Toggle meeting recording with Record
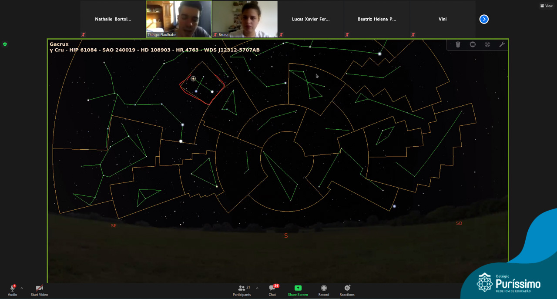Image resolution: width=557 pixels, height=299 pixels. tap(323, 290)
